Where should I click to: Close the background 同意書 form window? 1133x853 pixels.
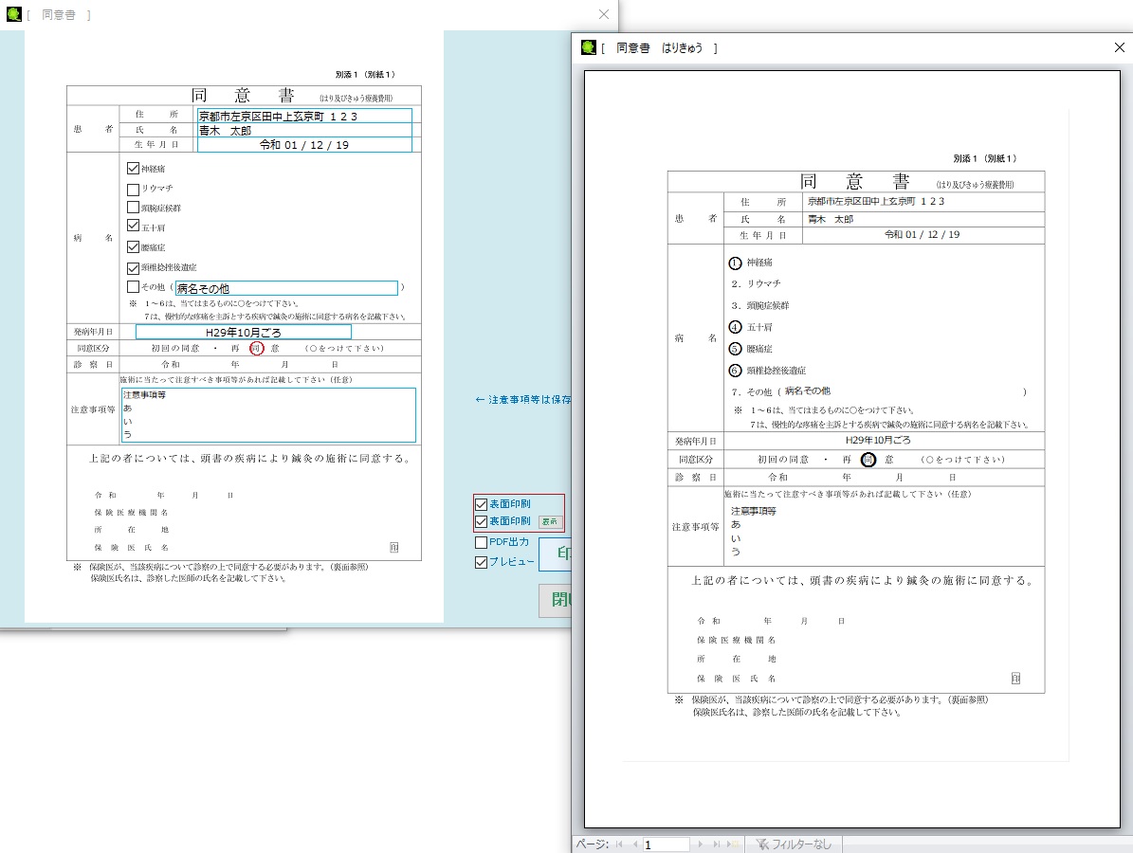[604, 14]
